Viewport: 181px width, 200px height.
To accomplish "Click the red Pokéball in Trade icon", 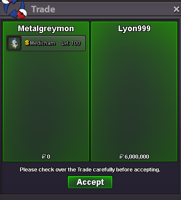I will click(22, 14).
